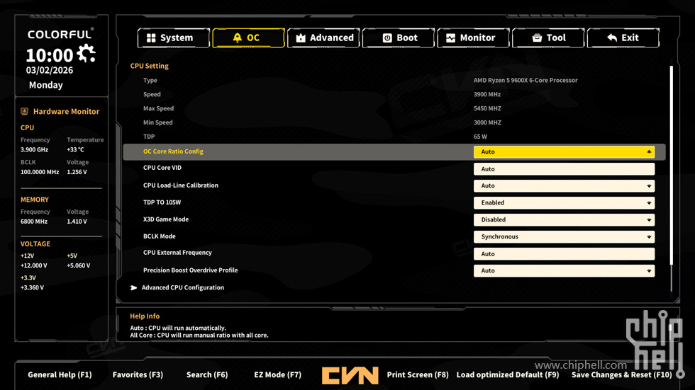Click the Hardware Monitor panel icon
695x390 pixels.
tap(25, 111)
